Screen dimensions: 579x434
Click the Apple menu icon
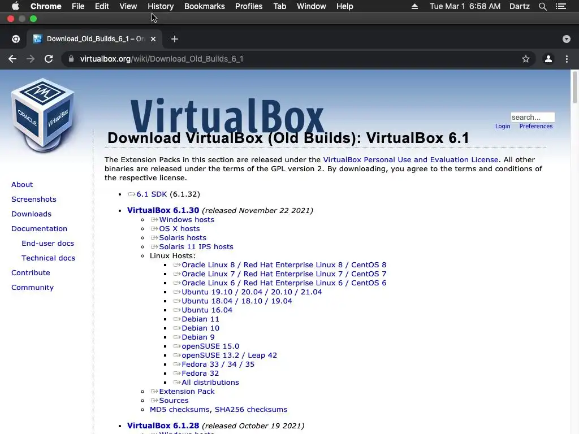point(15,6)
